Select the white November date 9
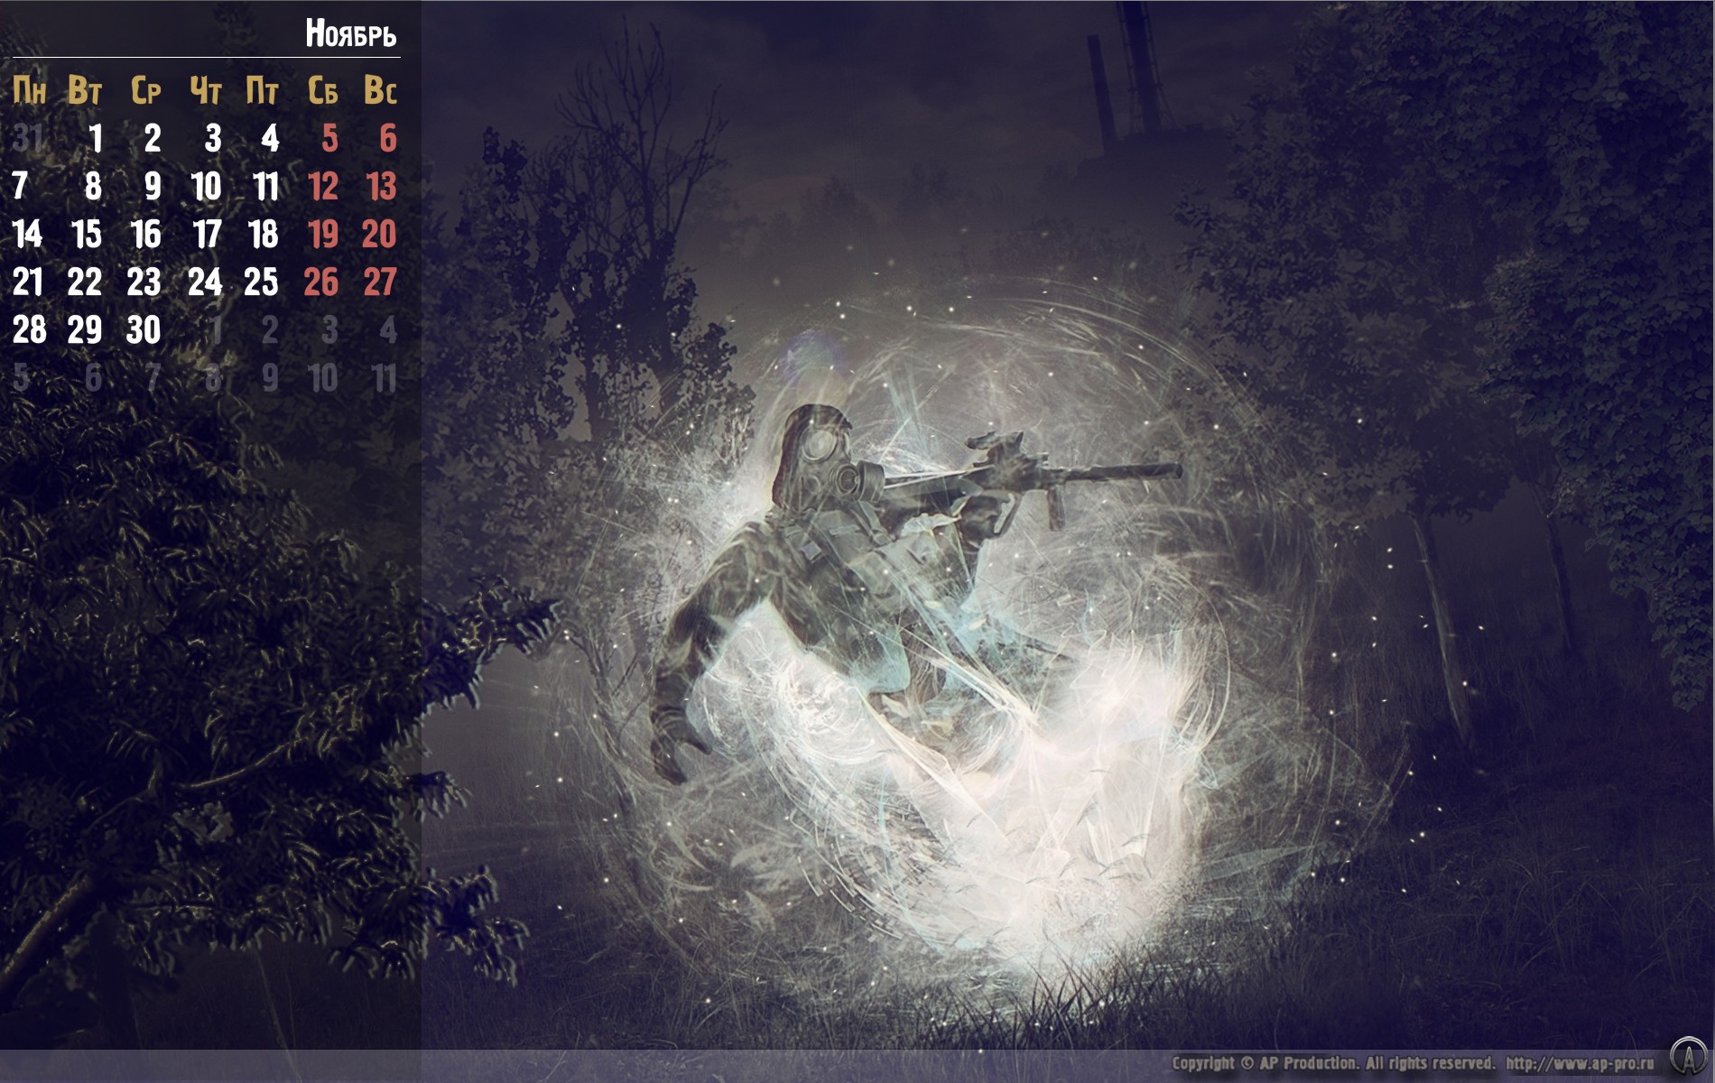The height and width of the screenshot is (1083, 1715). coord(153,186)
